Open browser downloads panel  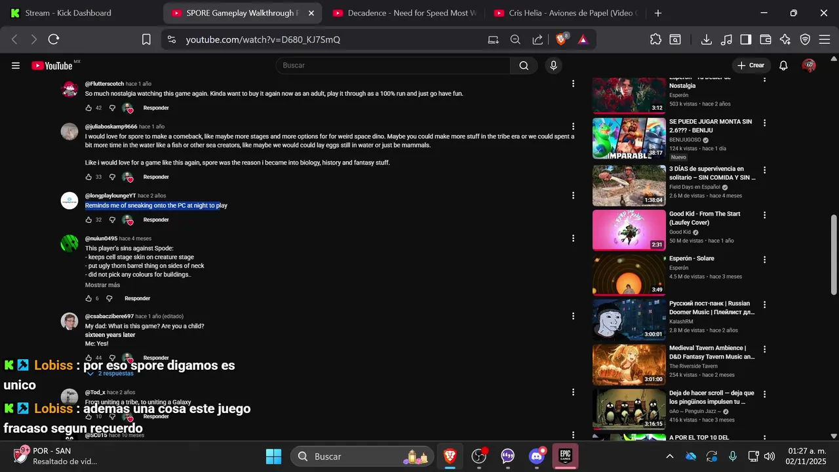707,39
